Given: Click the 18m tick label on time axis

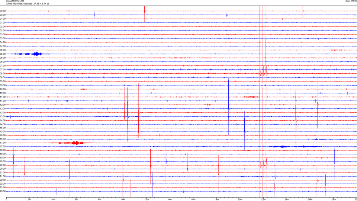Looking at the screenshot, I should (x=216, y=200).
